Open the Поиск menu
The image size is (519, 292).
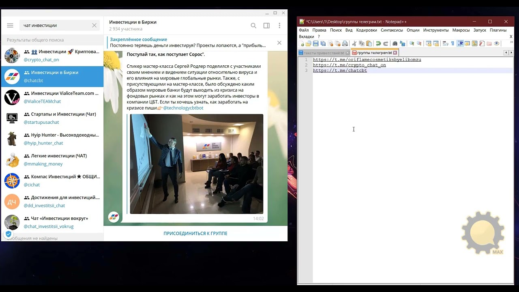click(x=336, y=30)
